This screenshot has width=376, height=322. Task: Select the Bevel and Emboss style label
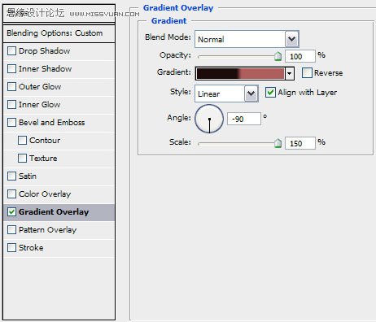pyautogui.click(x=52, y=122)
